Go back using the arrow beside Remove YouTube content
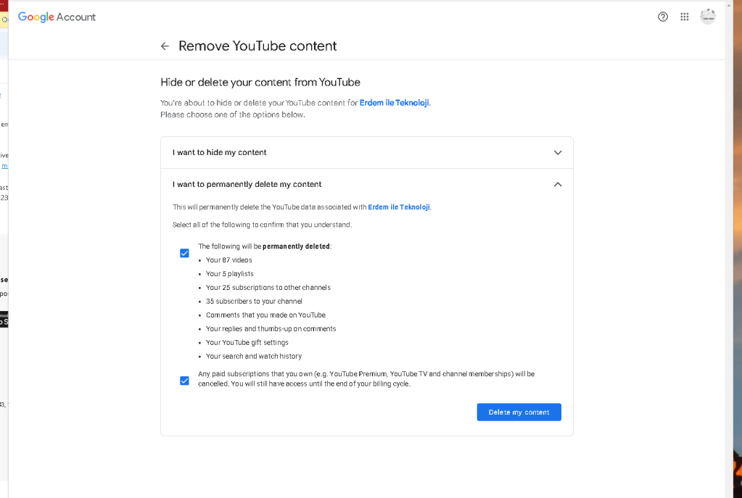The width and height of the screenshot is (742, 498). pyautogui.click(x=165, y=46)
